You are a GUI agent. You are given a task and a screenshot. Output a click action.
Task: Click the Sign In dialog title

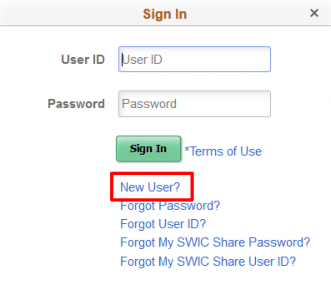point(165,14)
